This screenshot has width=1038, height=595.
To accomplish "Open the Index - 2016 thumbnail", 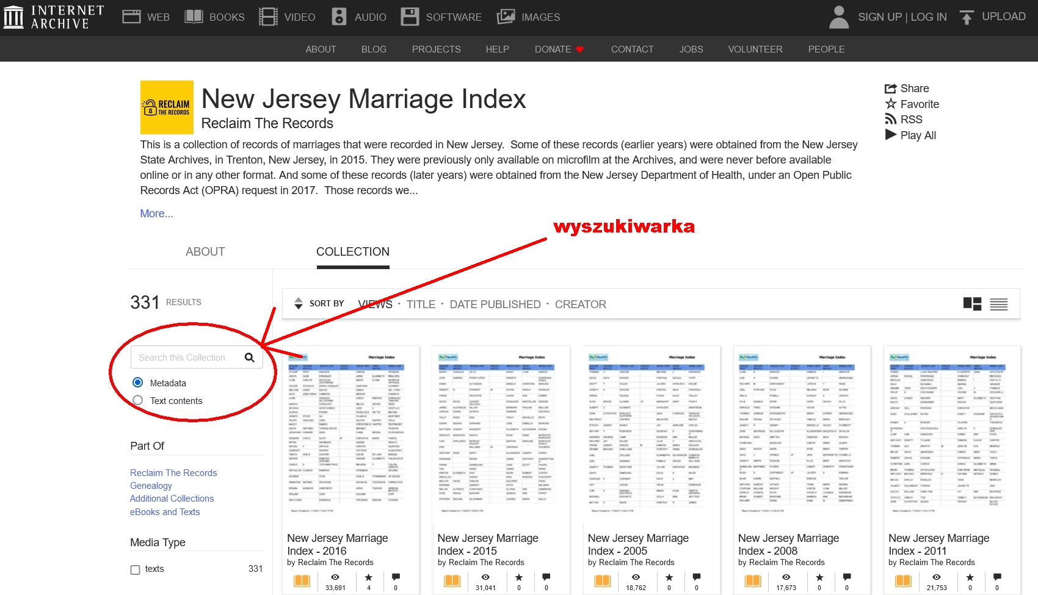I will [x=350, y=435].
